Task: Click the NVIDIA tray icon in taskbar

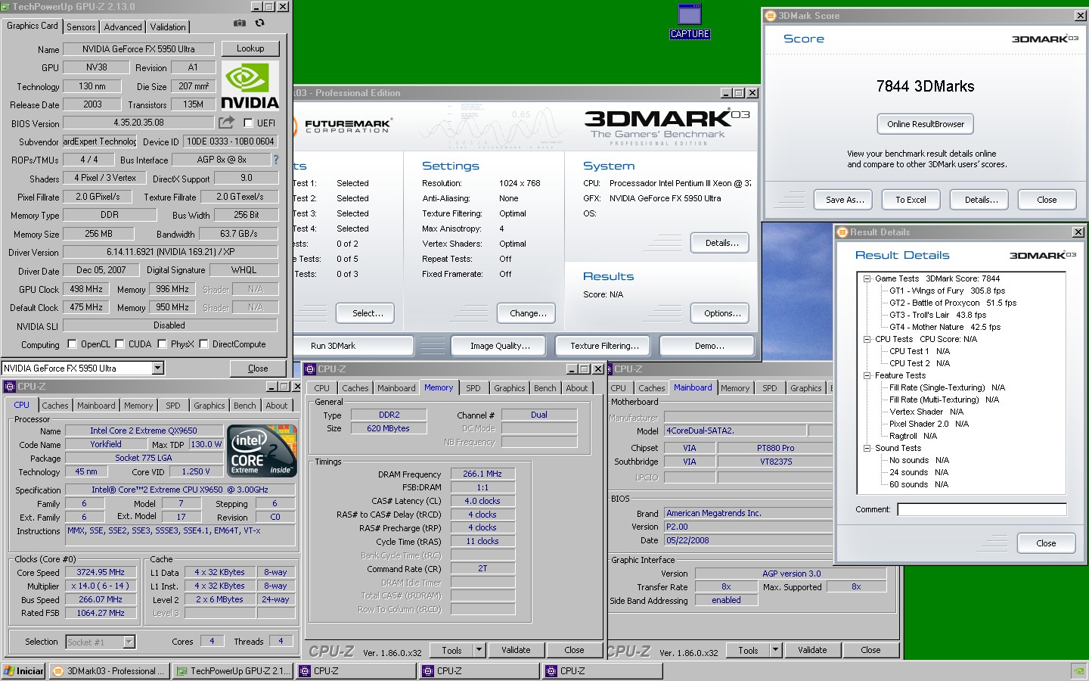Action: pos(1078,670)
